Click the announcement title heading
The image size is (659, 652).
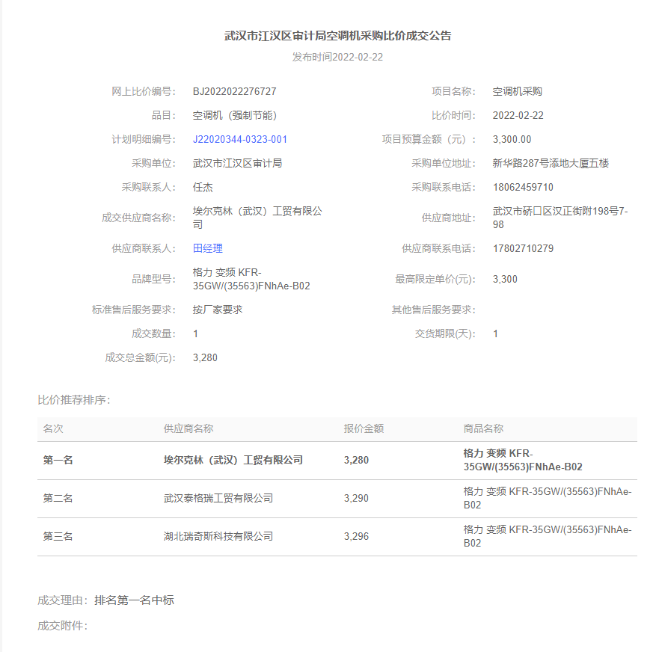[337, 36]
